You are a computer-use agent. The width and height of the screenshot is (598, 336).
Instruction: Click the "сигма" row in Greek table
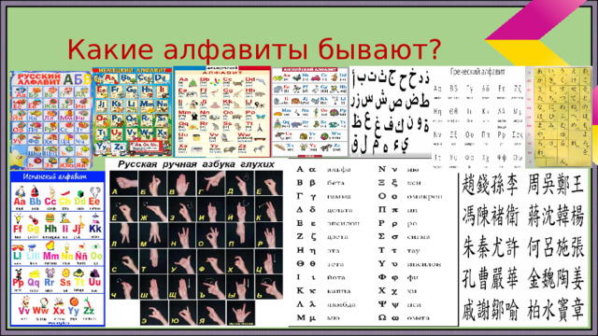405,236
